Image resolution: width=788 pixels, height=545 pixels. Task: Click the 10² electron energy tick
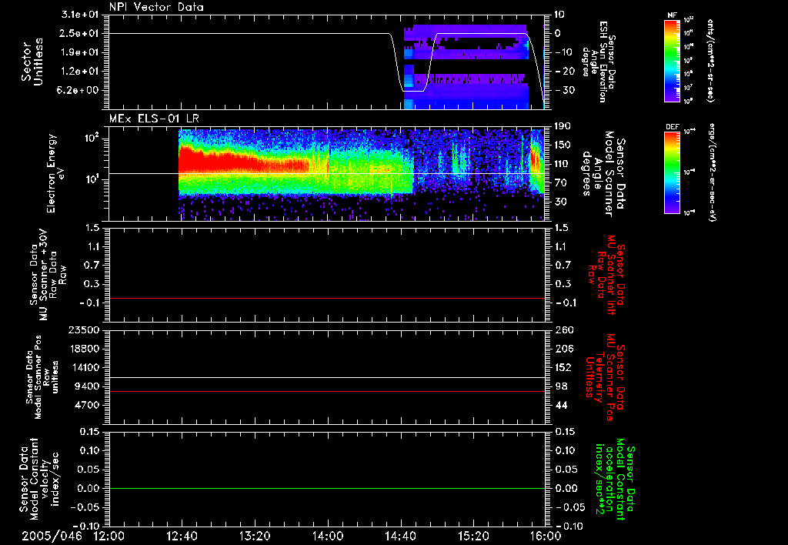pos(91,139)
